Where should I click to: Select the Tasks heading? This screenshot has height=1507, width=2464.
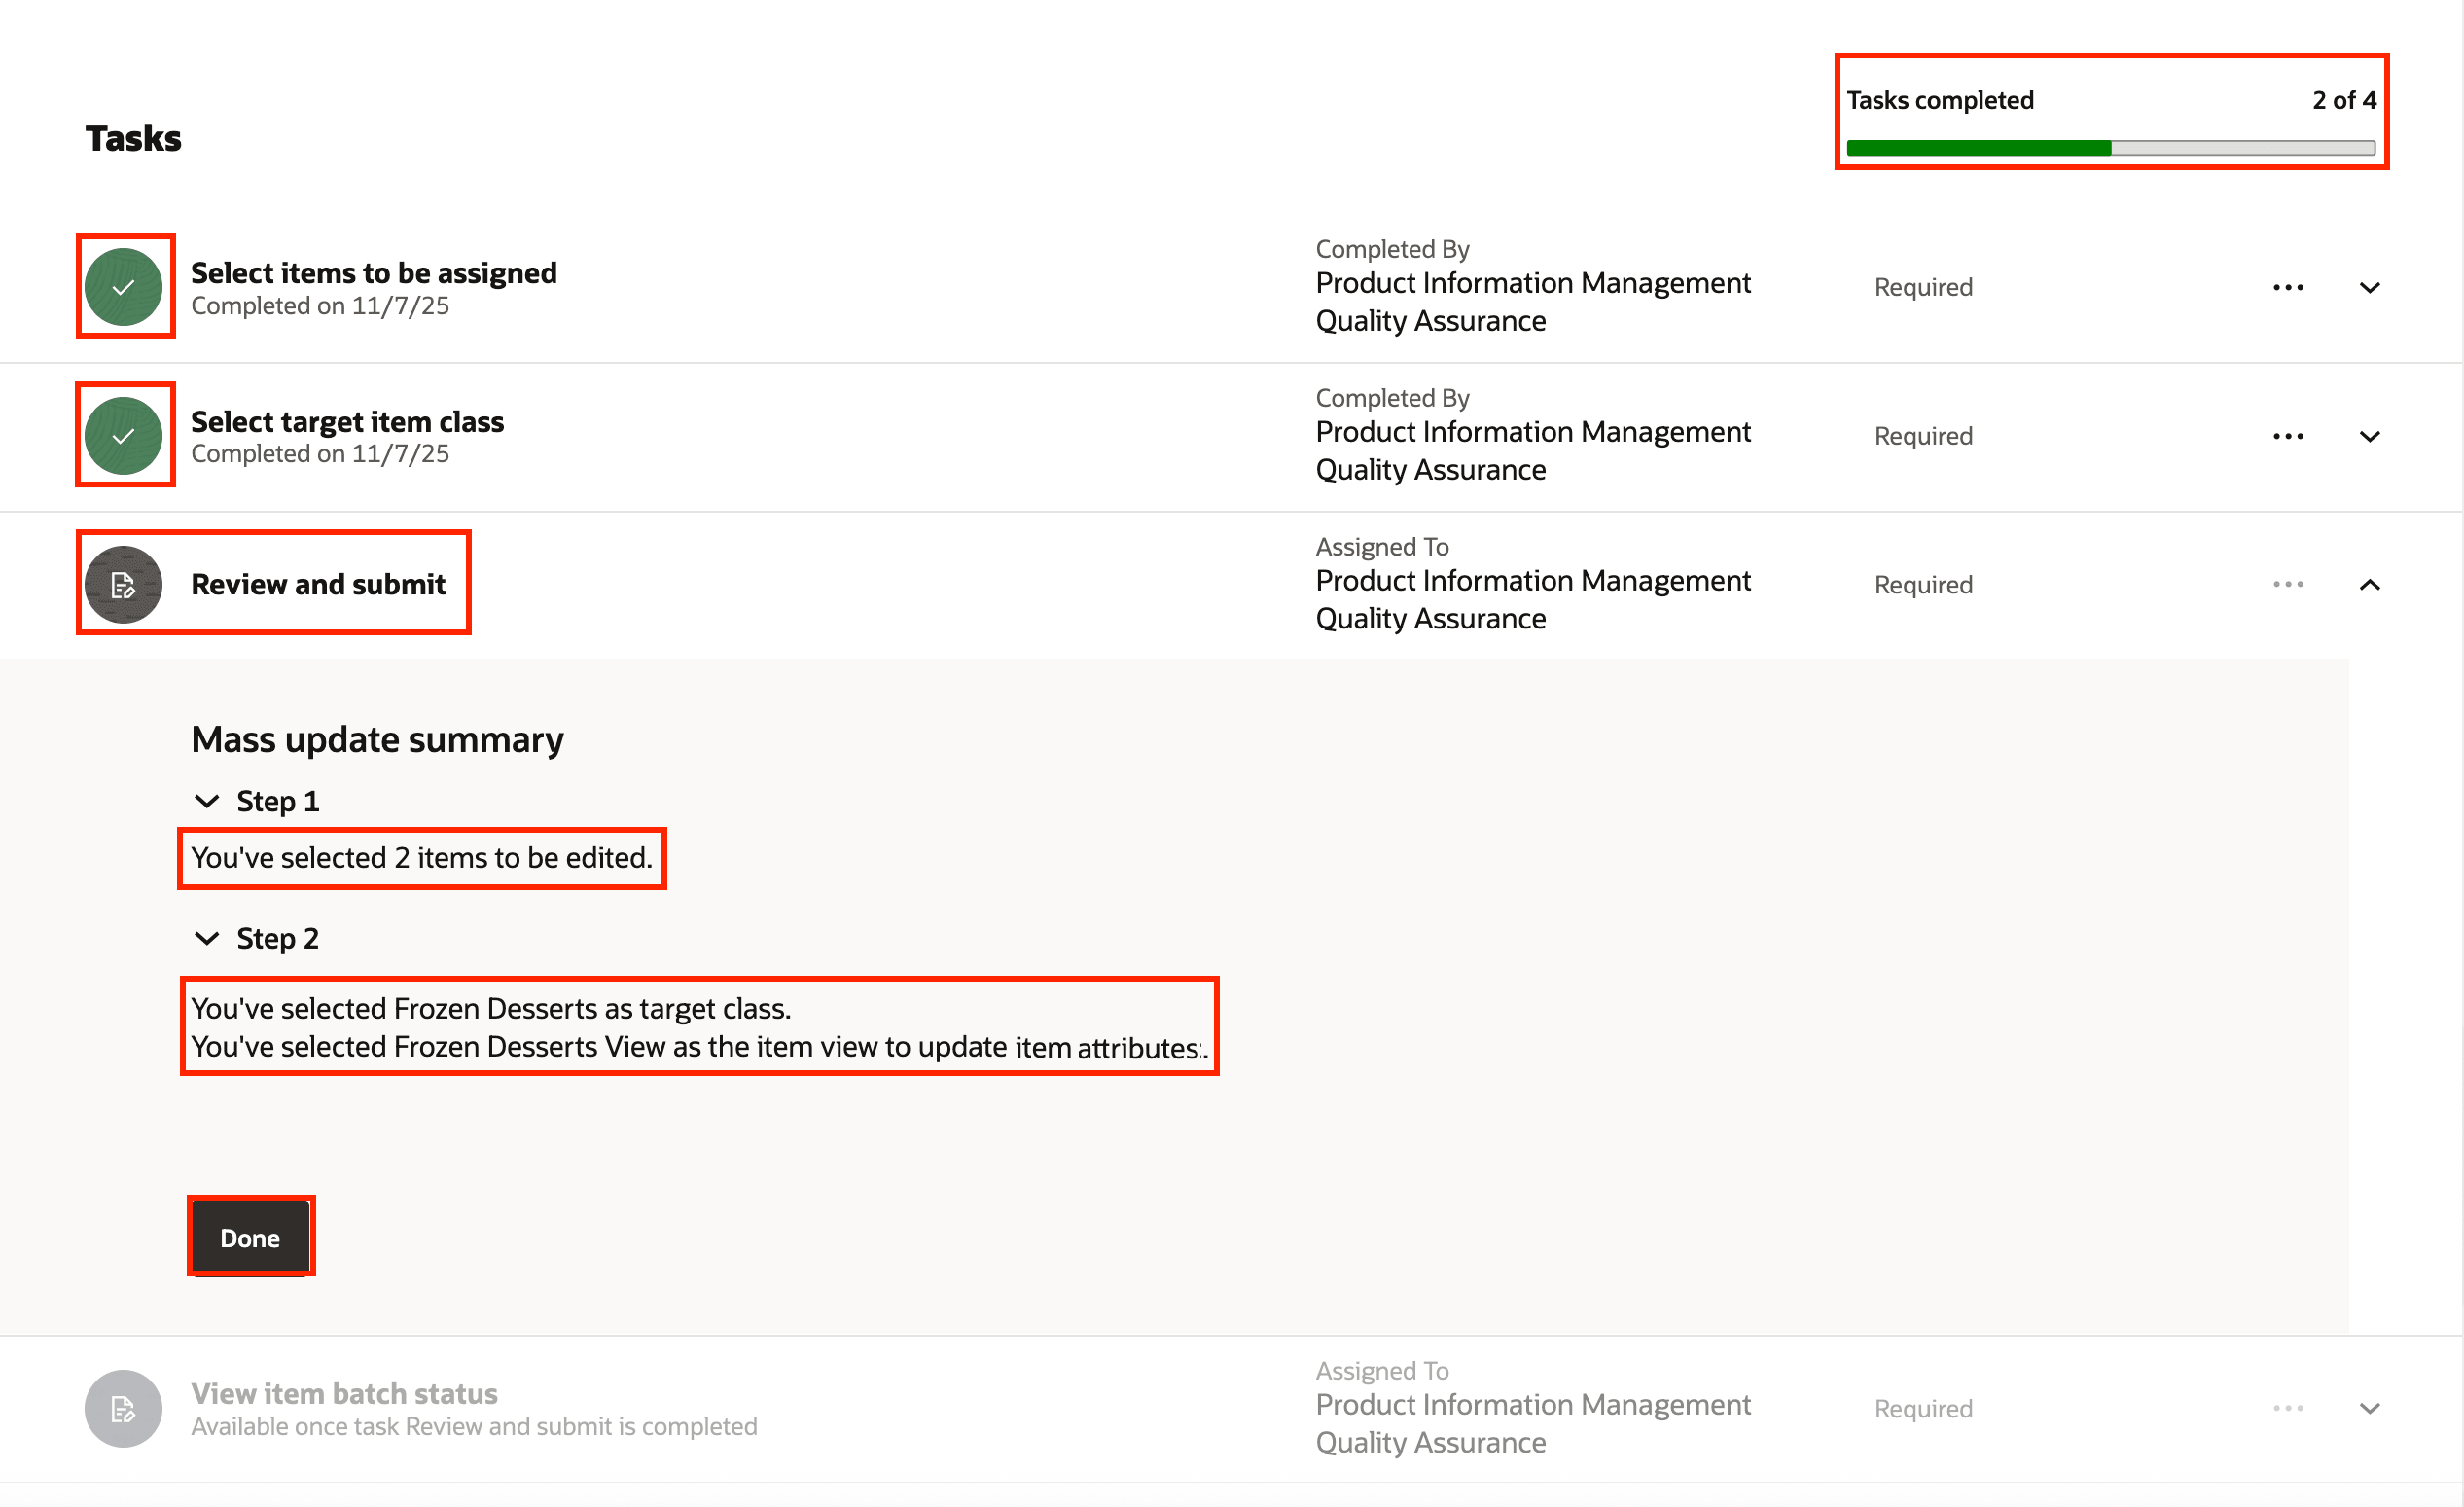click(x=132, y=138)
